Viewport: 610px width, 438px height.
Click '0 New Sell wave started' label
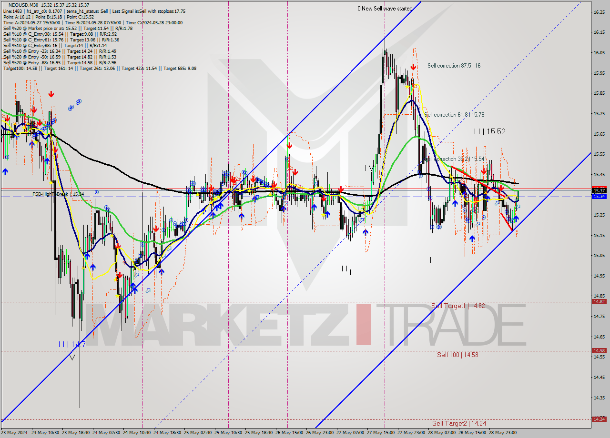pos(385,9)
